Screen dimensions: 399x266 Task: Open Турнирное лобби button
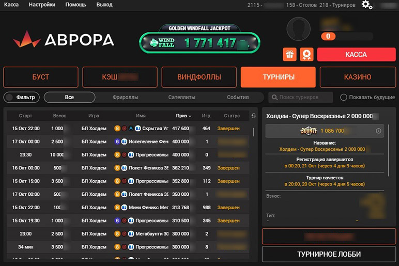[328, 254]
